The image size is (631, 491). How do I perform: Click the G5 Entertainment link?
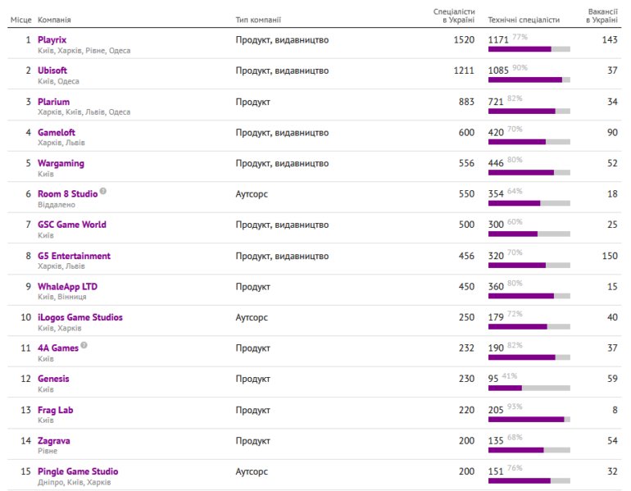click(x=74, y=256)
